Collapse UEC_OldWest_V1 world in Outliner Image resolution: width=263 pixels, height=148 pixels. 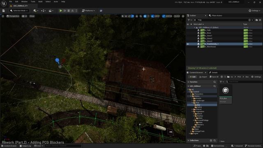point(195,28)
